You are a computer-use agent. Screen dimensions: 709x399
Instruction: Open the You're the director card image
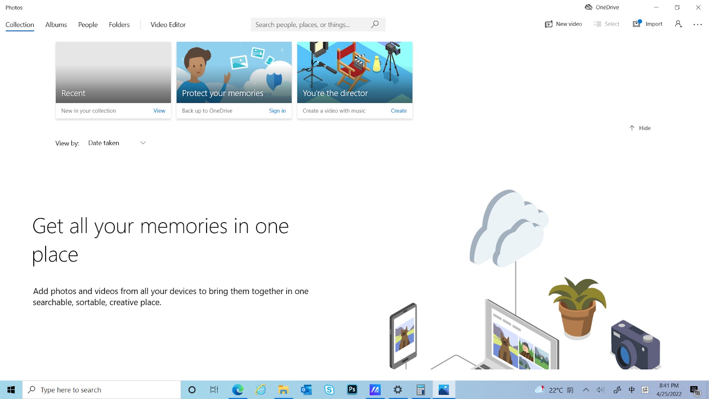point(355,72)
